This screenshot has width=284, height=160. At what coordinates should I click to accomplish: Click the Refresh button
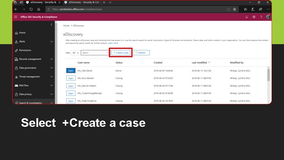[141, 53]
